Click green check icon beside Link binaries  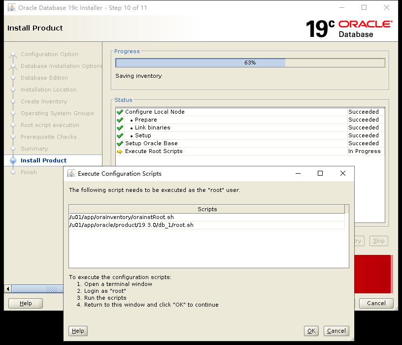point(120,128)
